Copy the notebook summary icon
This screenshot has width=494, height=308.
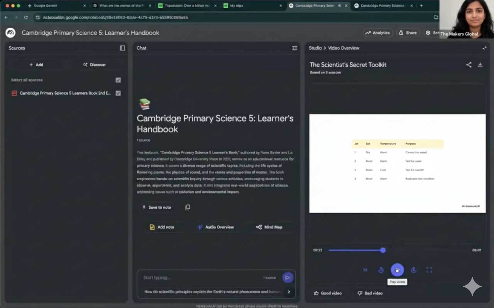(x=188, y=207)
